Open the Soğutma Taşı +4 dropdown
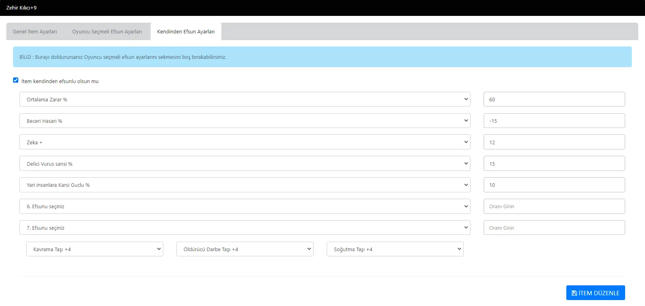 [x=395, y=249]
